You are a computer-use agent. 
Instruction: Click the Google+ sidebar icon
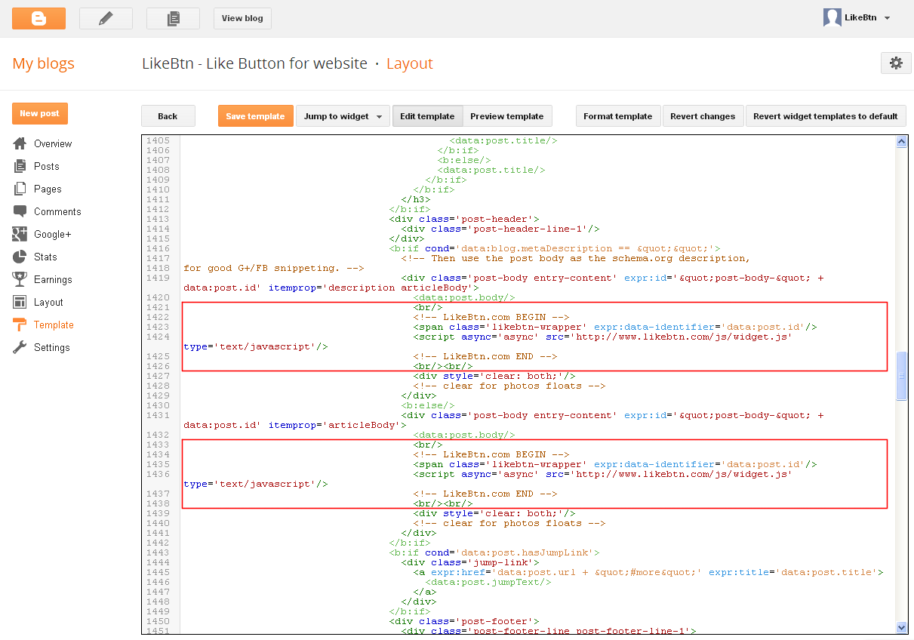(20, 234)
